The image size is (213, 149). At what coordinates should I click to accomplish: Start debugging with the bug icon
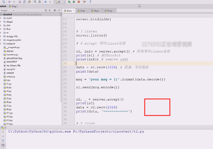click(74, 2)
